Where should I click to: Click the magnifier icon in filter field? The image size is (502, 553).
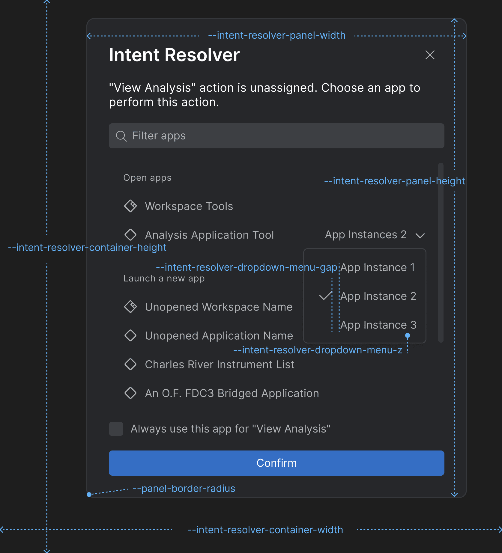pyautogui.click(x=121, y=136)
